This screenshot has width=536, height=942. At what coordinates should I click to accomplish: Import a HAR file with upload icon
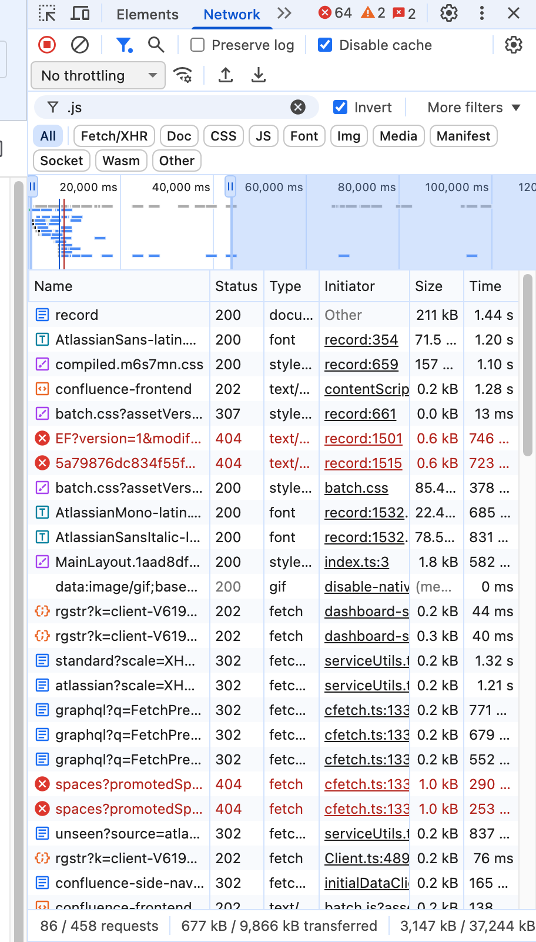click(x=226, y=75)
